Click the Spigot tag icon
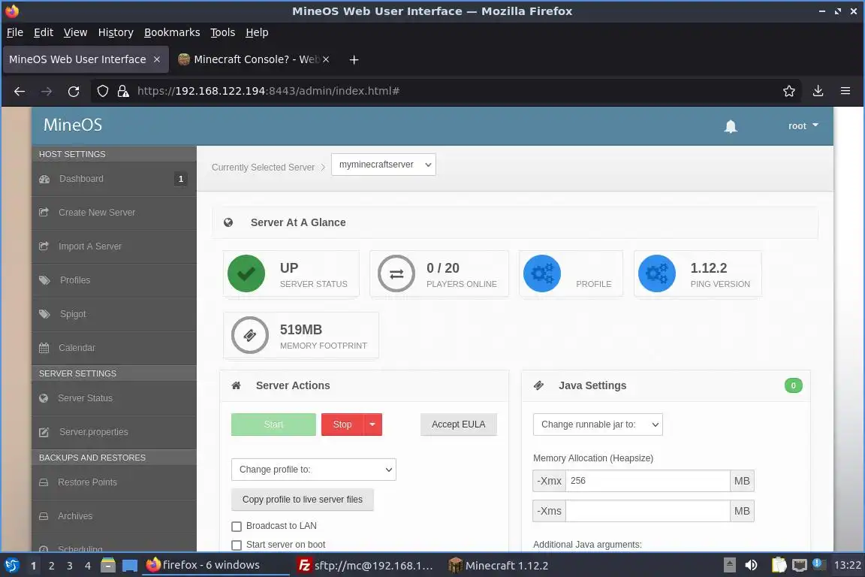This screenshot has height=577, width=865. pyautogui.click(x=45, y=313)
